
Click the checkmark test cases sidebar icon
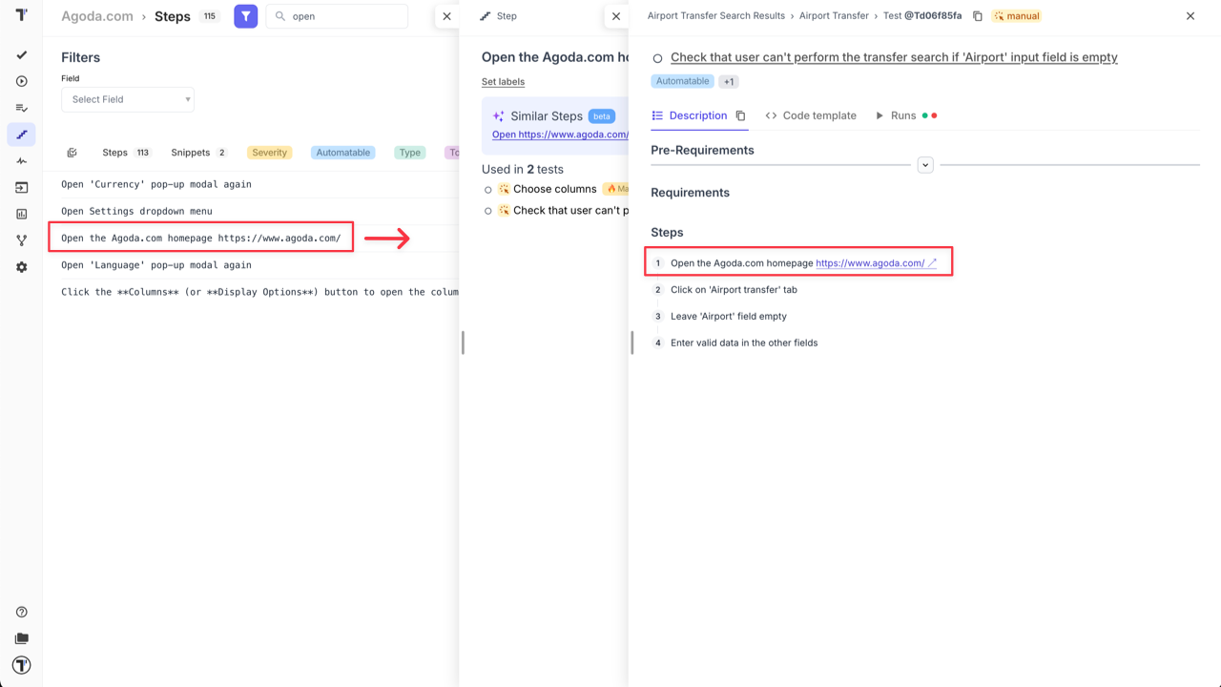click(x=21, y=54)
